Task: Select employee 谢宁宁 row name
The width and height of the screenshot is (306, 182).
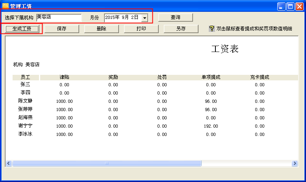Action: click(25, 126)
